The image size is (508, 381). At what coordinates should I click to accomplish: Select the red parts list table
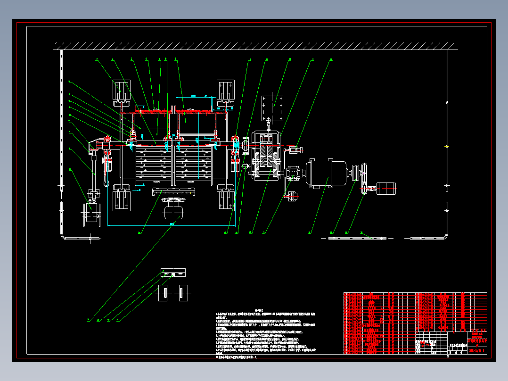[x=379, y=323]
